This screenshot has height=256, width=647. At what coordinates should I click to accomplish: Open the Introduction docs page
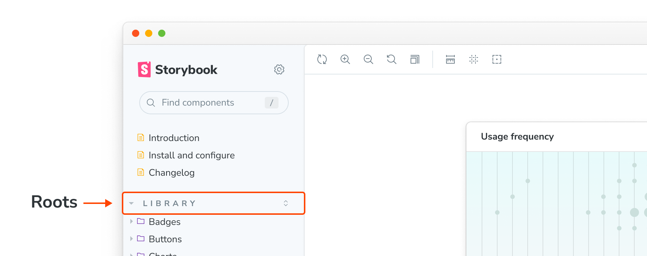click(x=174, y=138)
